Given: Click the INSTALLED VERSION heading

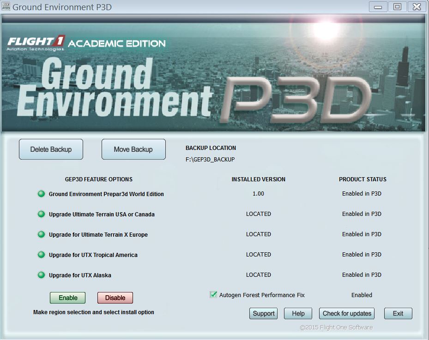Looking at the screenshot, I should tap(259, 179).
